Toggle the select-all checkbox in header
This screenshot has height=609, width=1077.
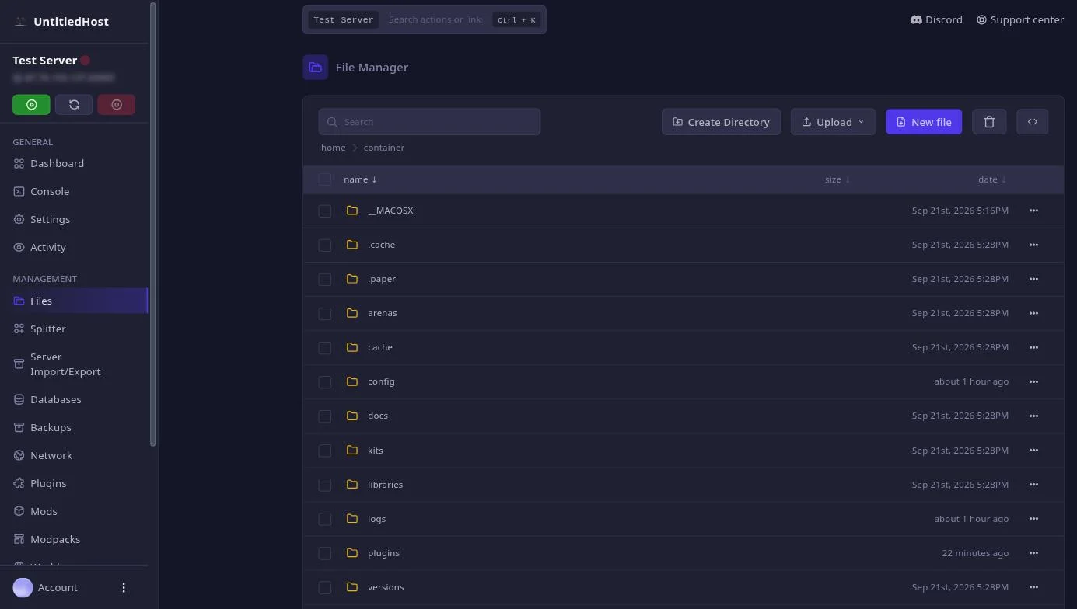[x=325, y=179]
